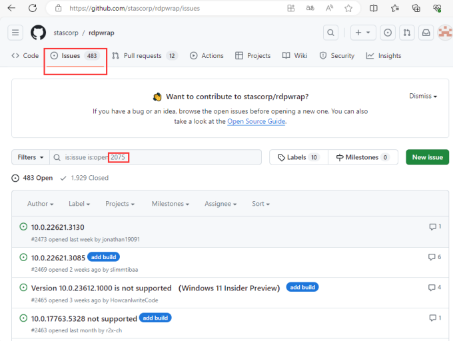
Task: Click author slimmtibaa
Action: 124,270
